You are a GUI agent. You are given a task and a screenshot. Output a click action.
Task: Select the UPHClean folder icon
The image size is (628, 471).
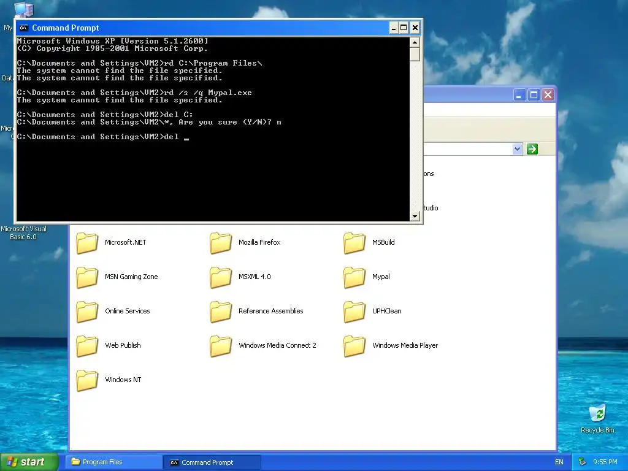point(355,312)
